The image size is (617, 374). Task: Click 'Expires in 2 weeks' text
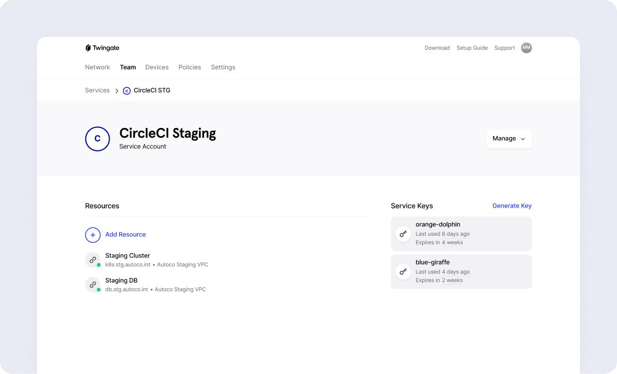[439, 280]
